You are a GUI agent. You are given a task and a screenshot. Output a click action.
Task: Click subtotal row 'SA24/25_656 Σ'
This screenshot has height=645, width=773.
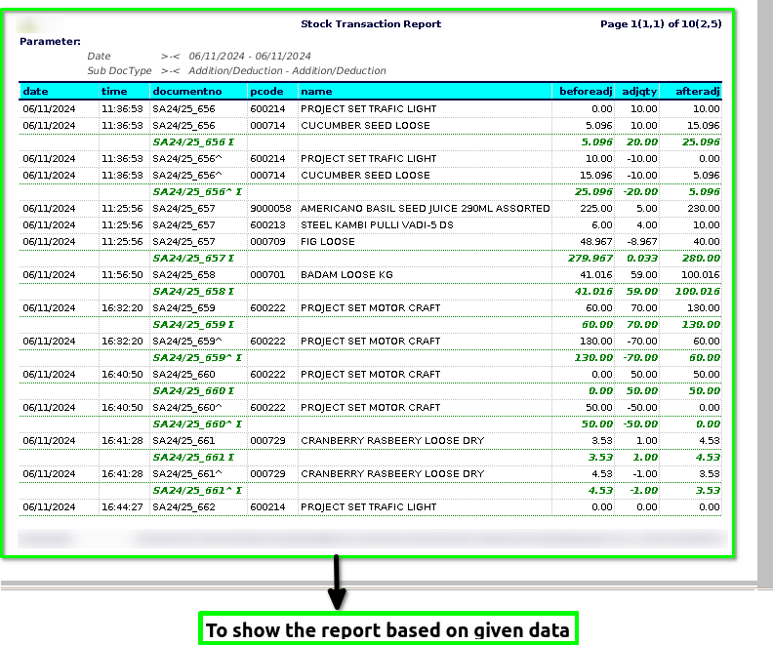point(370,141)
